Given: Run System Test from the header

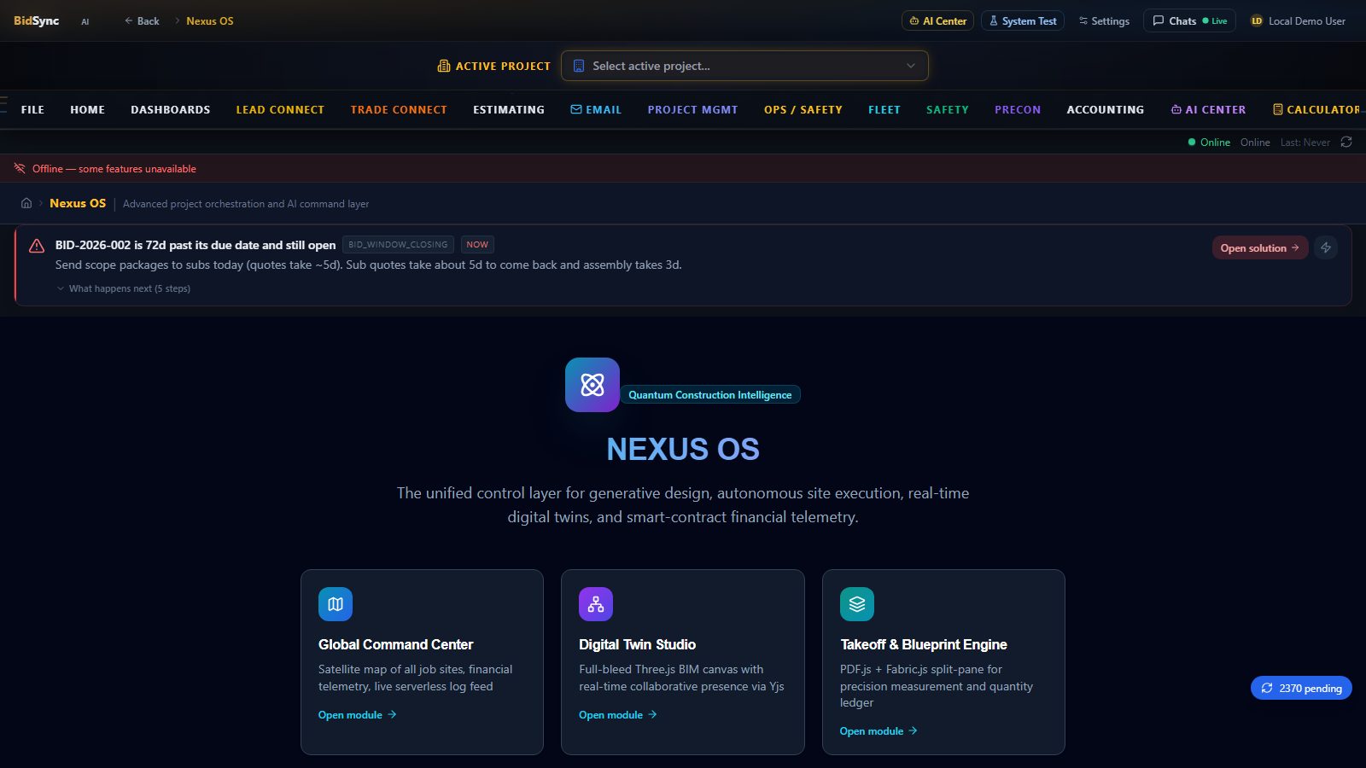Looking at the screenshot, I should [x=1023, y=20].
